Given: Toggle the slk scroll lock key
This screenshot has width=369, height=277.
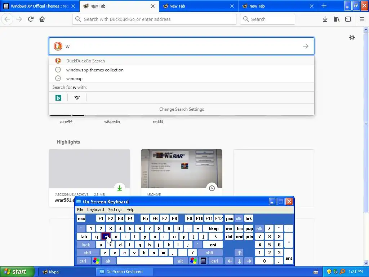Looking at the screenshot, I should pyautogui.click(x=239, y=218).
